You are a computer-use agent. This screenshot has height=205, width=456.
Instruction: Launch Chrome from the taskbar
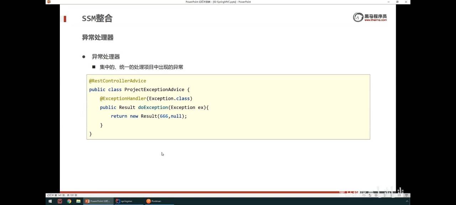tap(69, 201)
